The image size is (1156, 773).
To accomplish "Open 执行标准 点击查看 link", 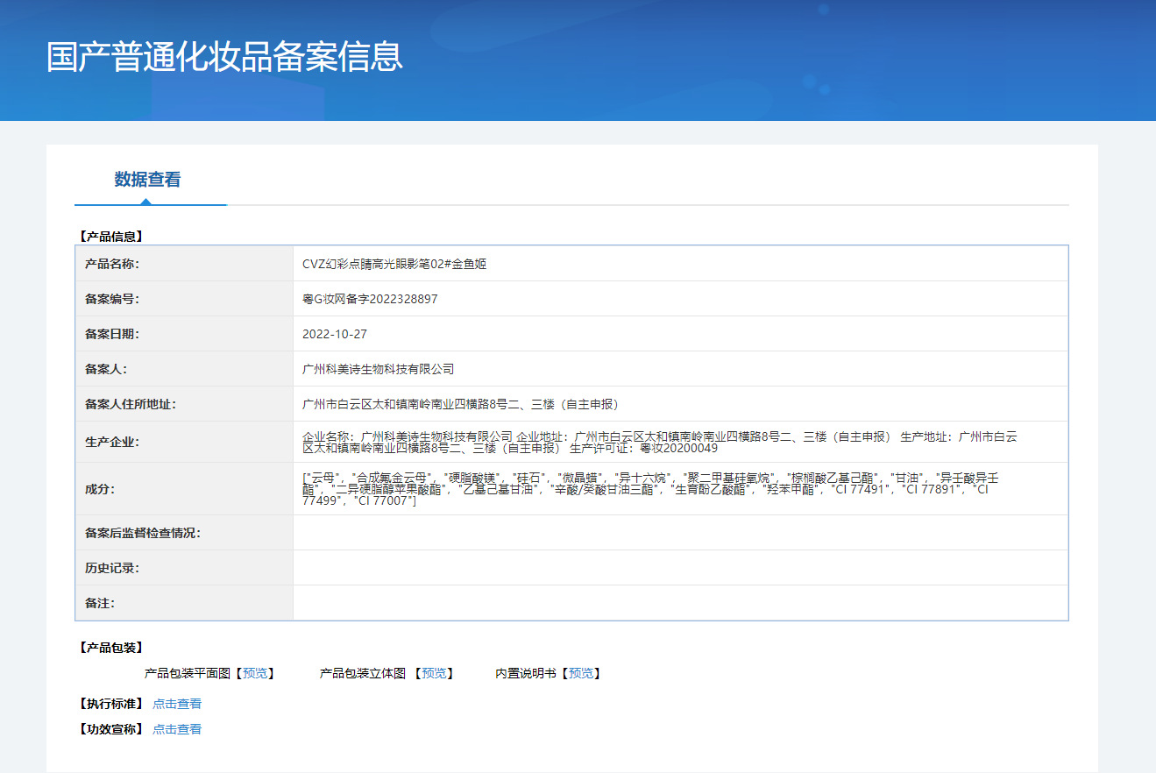I will click(x=177, y=704).
